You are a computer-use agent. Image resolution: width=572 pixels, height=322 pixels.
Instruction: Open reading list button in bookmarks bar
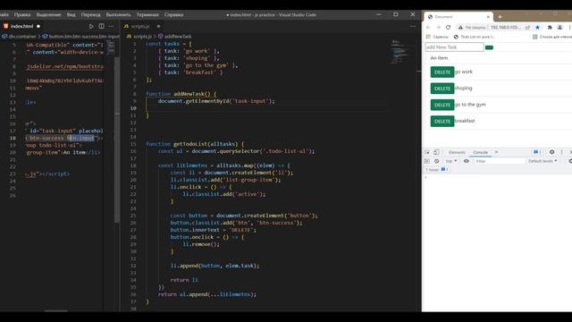point(552,37)
